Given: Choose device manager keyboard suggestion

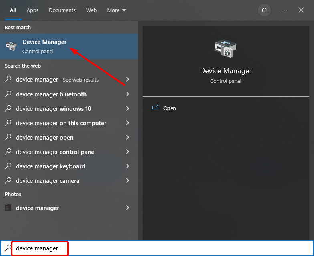Looking at the screenshot, I should pos(50,166).
